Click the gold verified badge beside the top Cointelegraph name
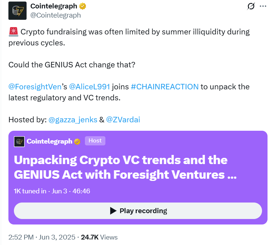This screenshot has width=273, height=245. pos(83,6)
